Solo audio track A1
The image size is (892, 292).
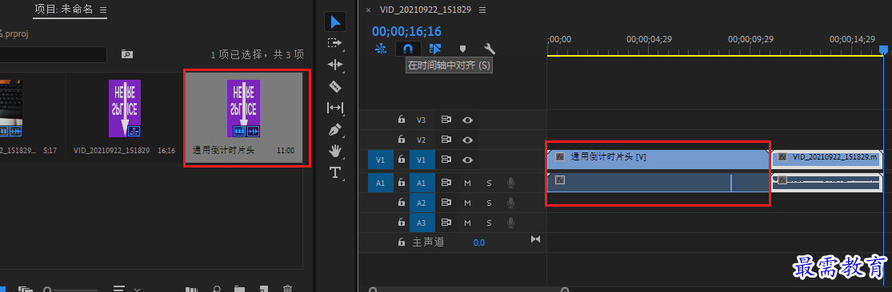pos(489,183)
